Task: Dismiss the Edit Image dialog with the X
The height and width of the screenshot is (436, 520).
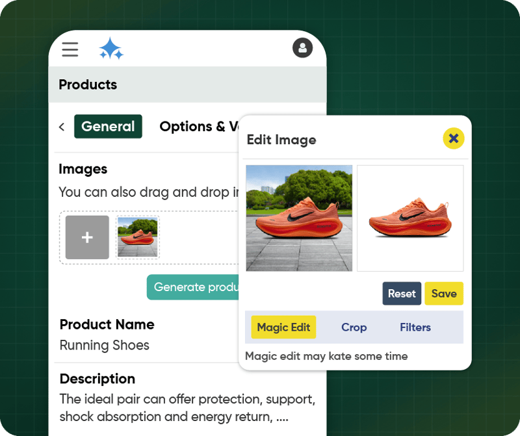Action: 454,138
